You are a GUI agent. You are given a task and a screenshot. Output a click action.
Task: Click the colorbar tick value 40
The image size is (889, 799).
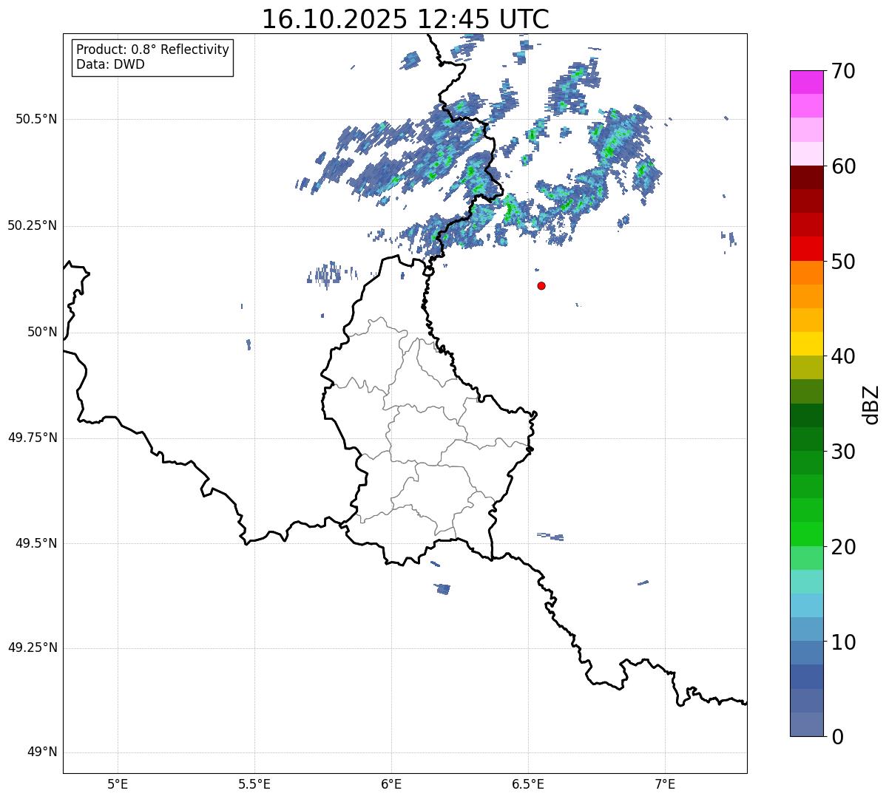coord(843,356)
